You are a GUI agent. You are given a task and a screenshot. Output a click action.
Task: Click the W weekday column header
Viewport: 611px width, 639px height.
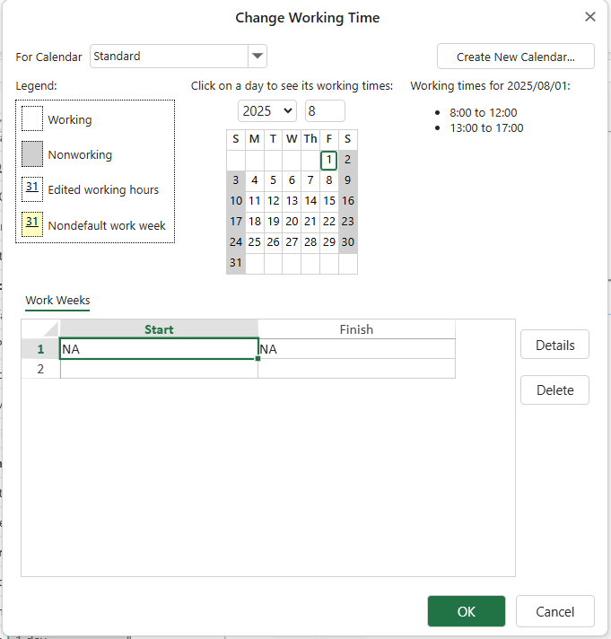[x=292, y=139]
